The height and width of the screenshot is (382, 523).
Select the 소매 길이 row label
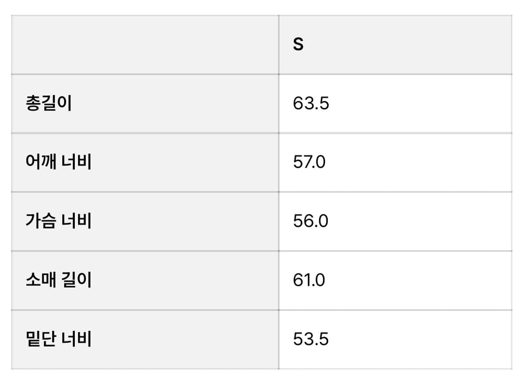point(59,280)
